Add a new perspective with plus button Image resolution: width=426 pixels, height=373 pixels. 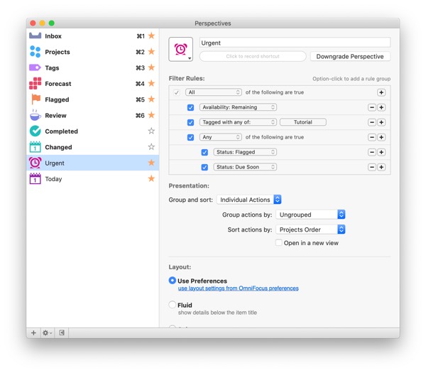(33, 333)
